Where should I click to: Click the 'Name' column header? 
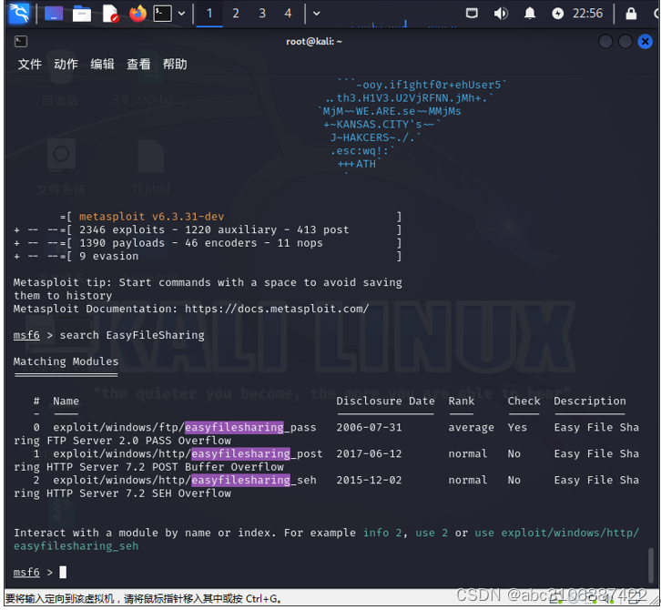[66, 401]
